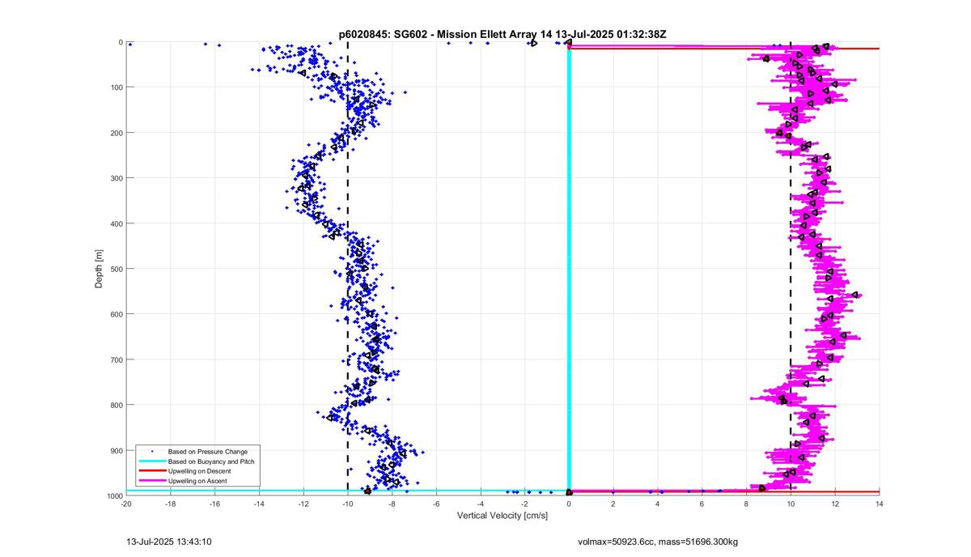This screenshot has height=557, width=971.
Task: Click the 'volmax=50923.6cc, mass=51696.300kg' annotation
Action: (x=659, y=541)
